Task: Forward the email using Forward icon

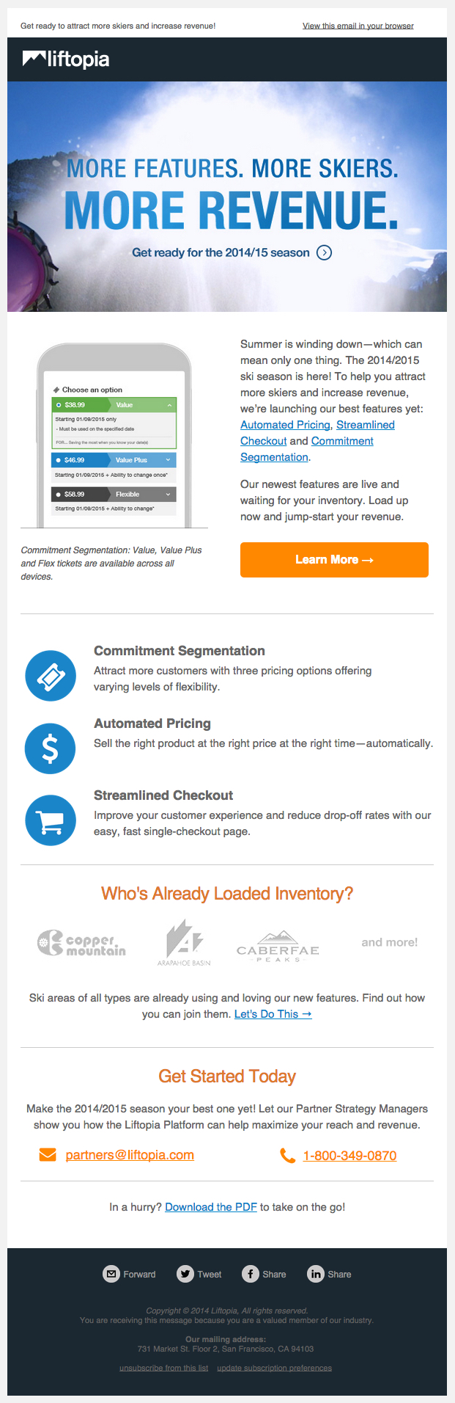Action: click(111, 1274)
